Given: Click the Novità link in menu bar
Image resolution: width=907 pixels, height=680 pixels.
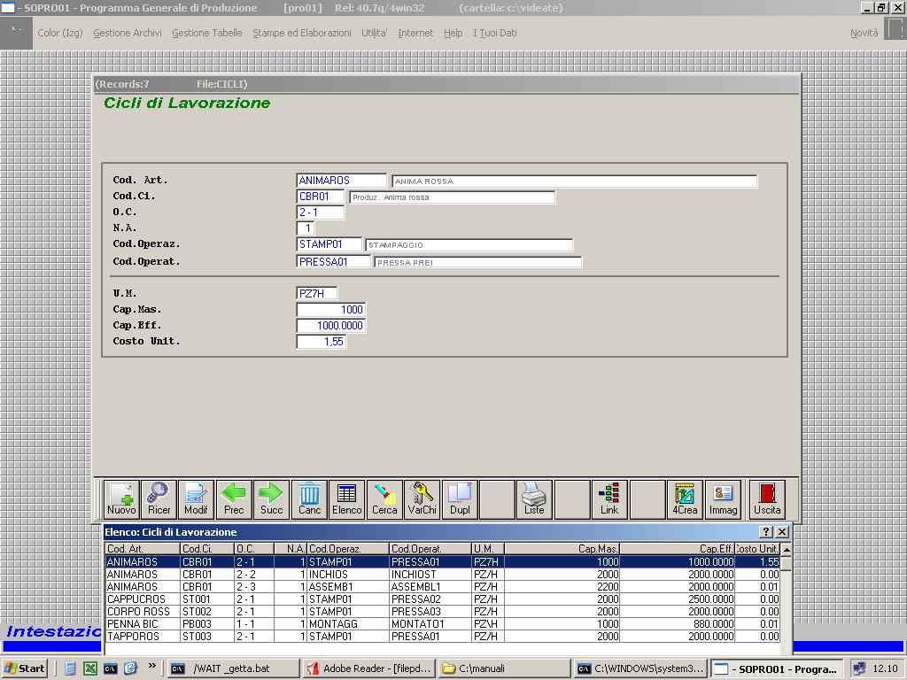Looking at the screenshot, I should (x=864, y=33).
